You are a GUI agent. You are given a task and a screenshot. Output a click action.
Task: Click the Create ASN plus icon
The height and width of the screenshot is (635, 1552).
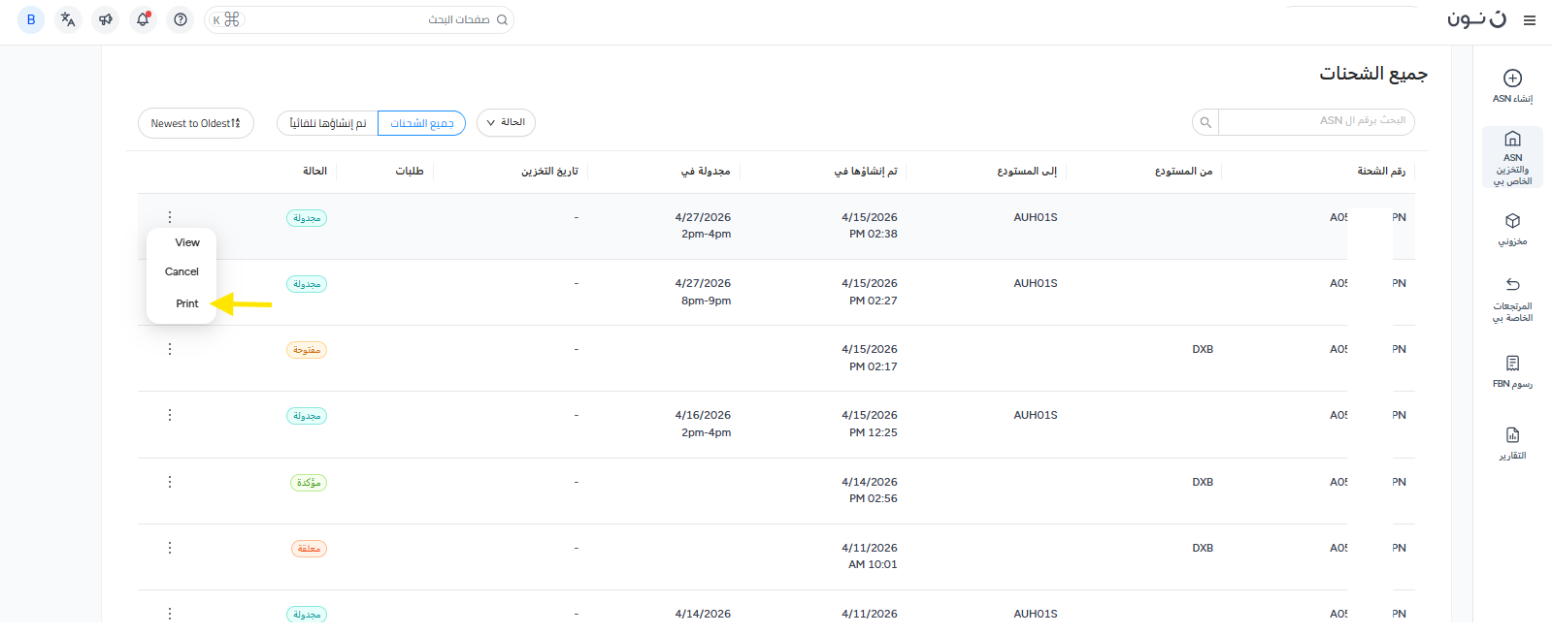click(1512, 79)
